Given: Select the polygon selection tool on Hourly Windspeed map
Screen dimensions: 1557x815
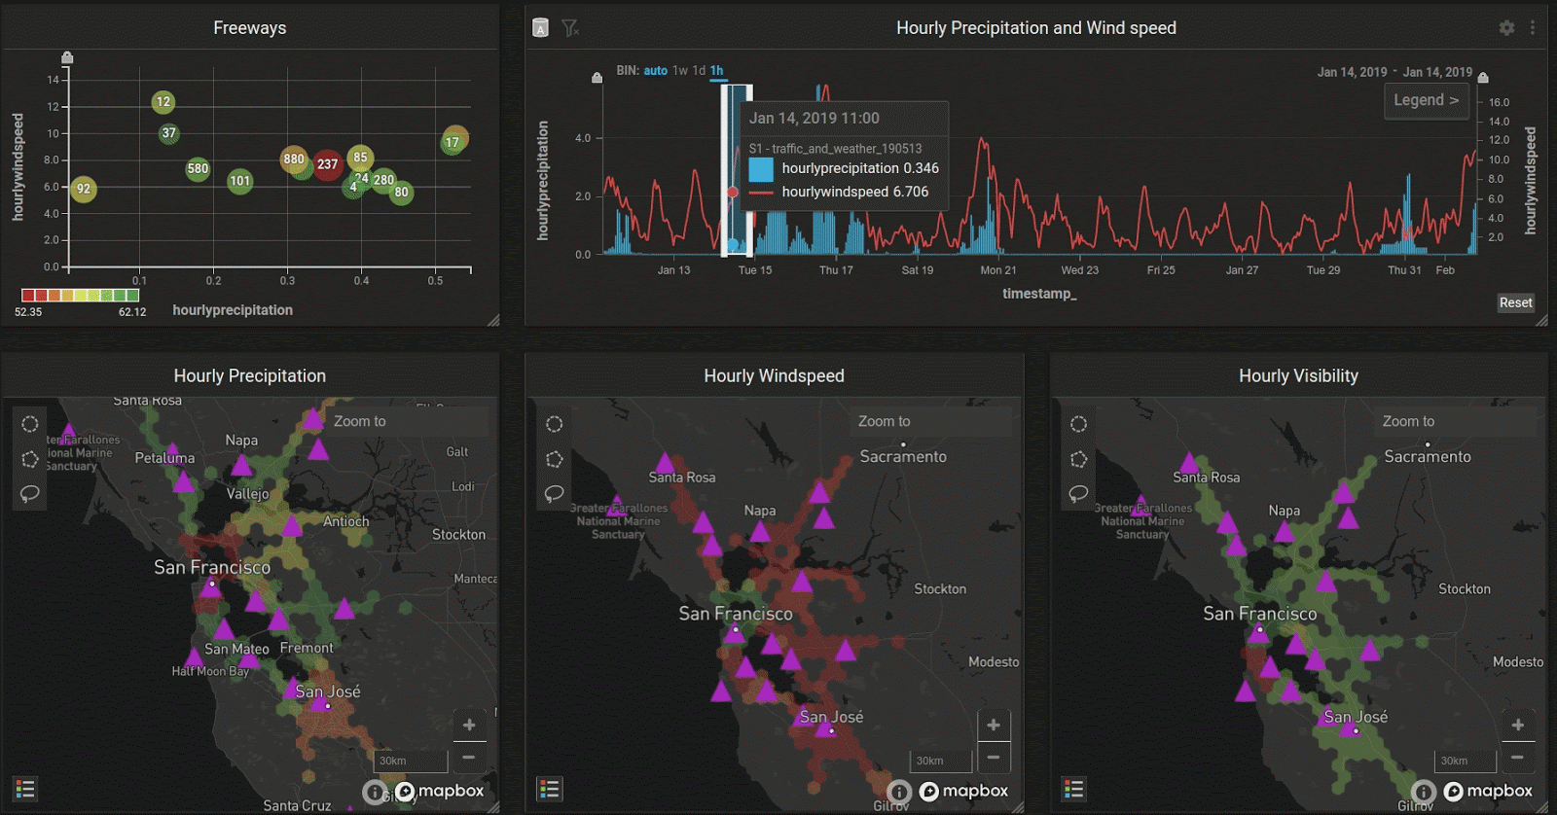Looking at the screenshot, I should [x=555, y=459].
